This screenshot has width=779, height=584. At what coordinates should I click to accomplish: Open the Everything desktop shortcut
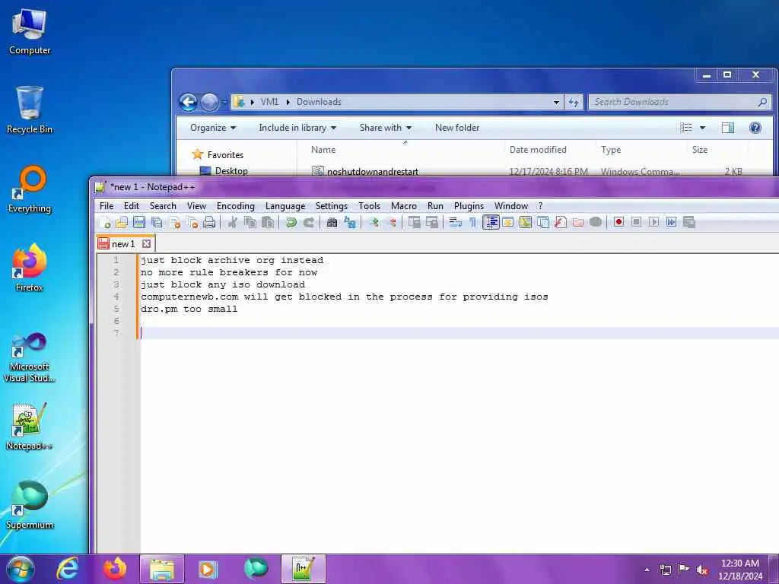click(x=30, y=189)
